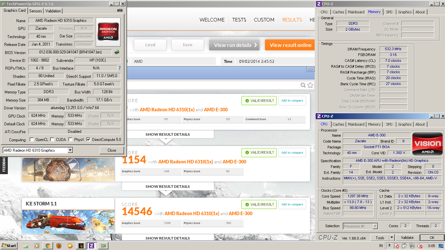445x250 pixels.
Task: Open the TESTS menu in 3DMark
Action: (239, 20)
